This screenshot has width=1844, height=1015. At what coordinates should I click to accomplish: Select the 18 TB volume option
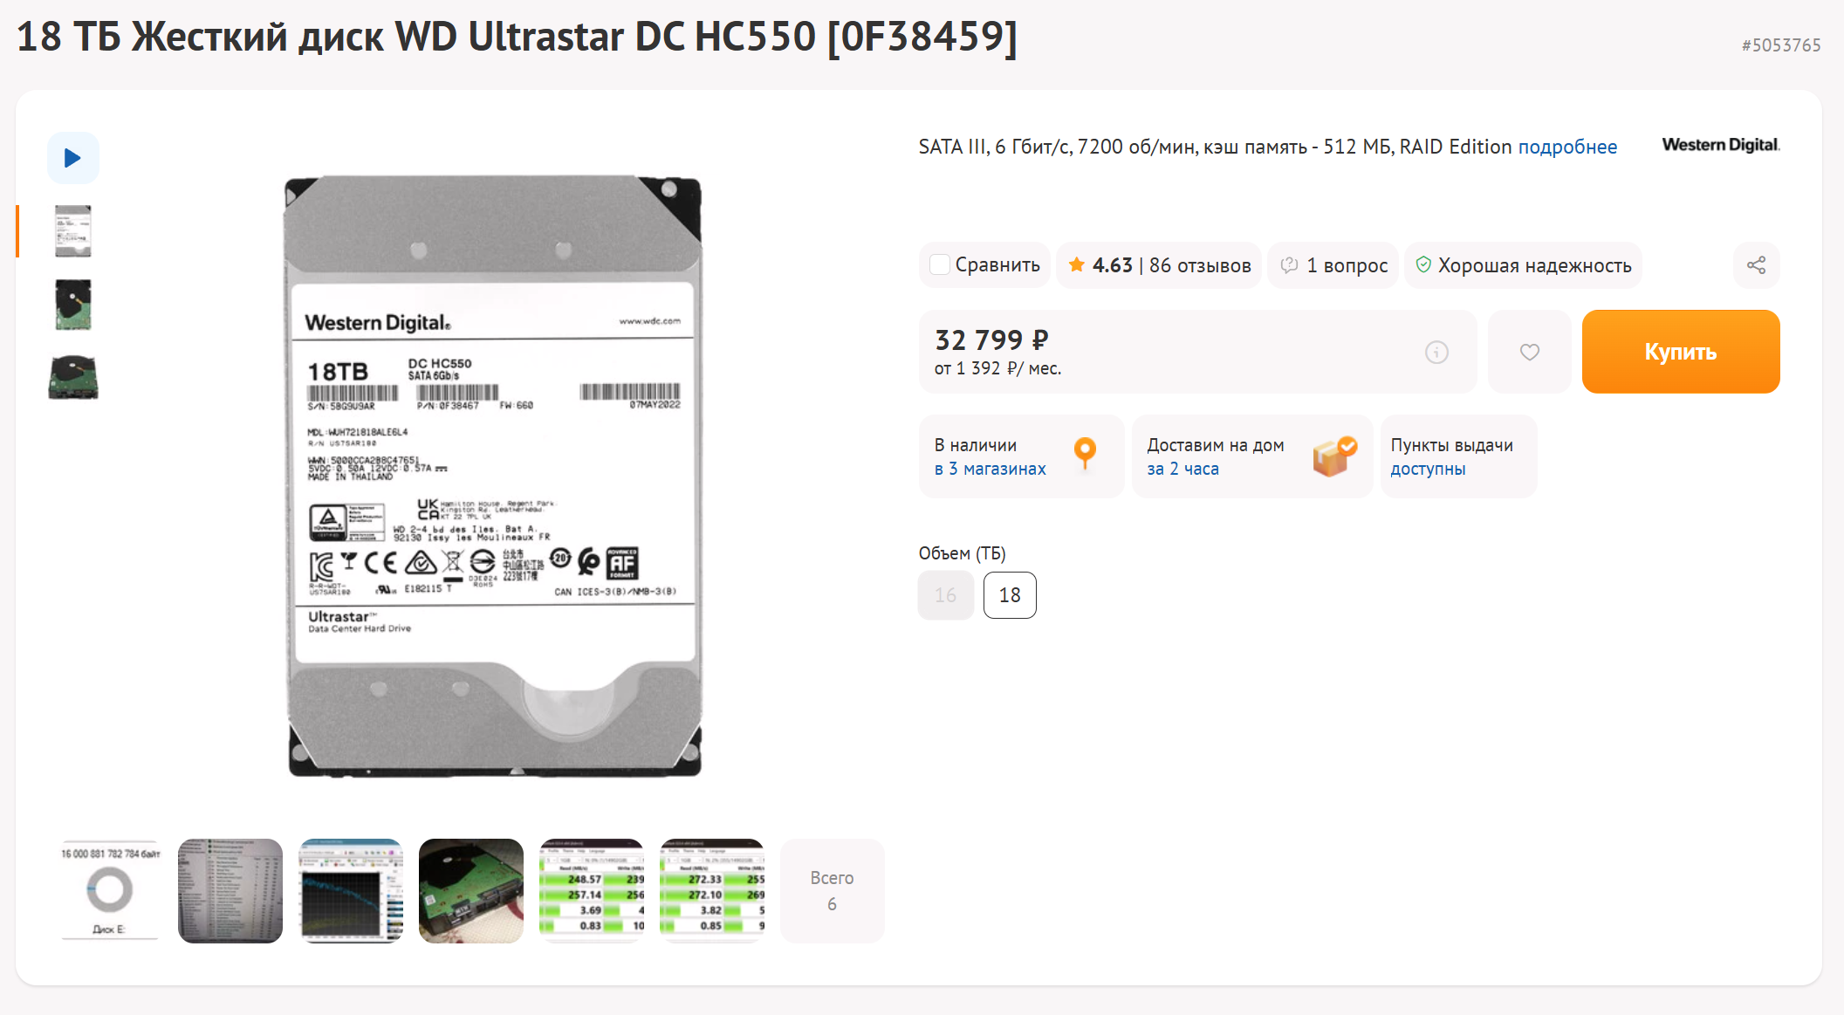1010,595
